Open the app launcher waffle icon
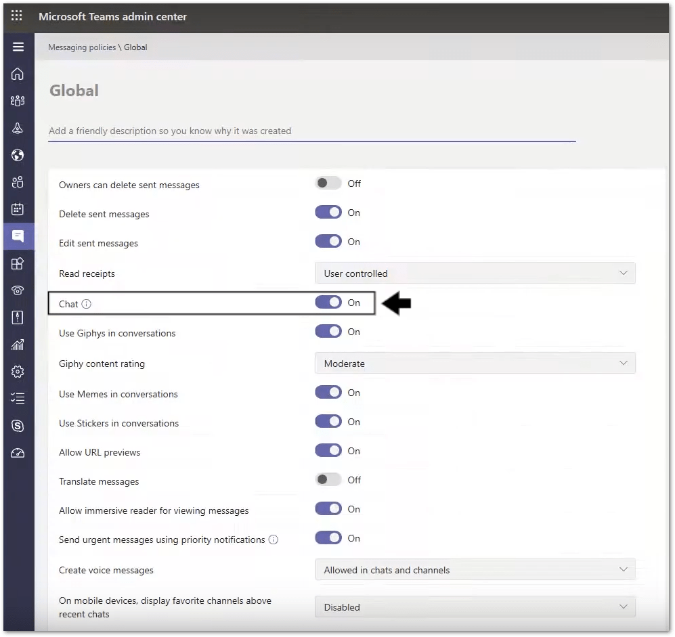This screenshot has width=675, height=637. (17, 16)
